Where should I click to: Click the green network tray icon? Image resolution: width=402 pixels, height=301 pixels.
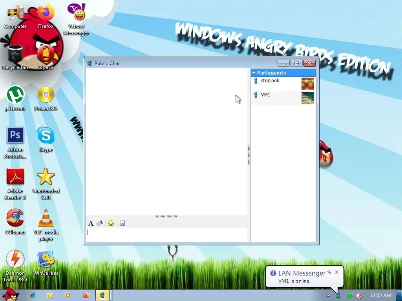[349, 296]
